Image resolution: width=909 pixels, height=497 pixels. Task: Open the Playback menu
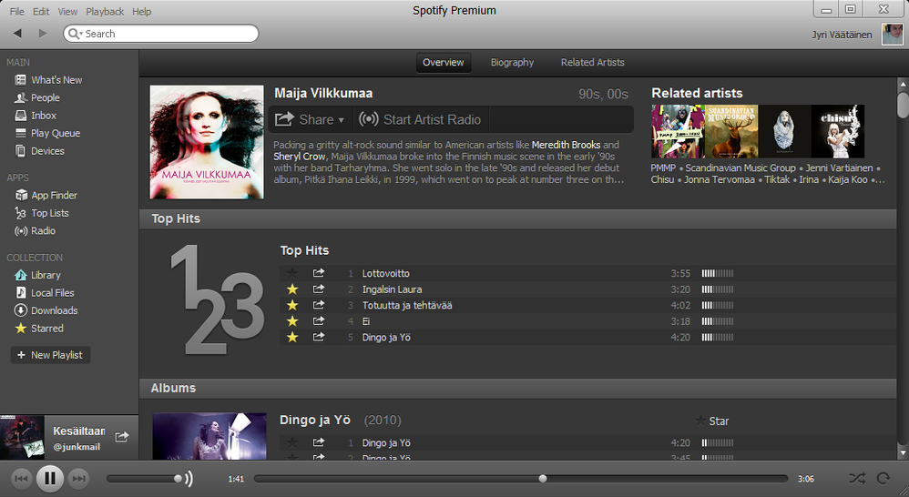(x=105, y=12)
